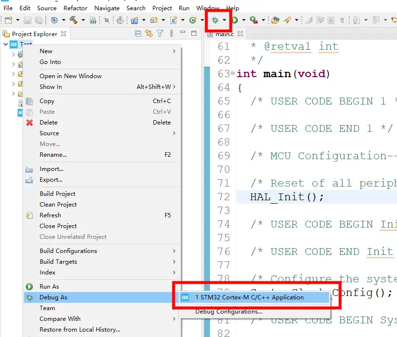Select STM32 Cortex-M C/C++ Application
The height and width of the screenshot is (337, 397).
point(249,297)
